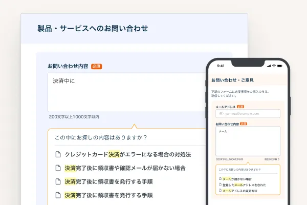Open メールが届かない場合 suggestion on phone
Screen dimensions: 307x205
(237, 179)
